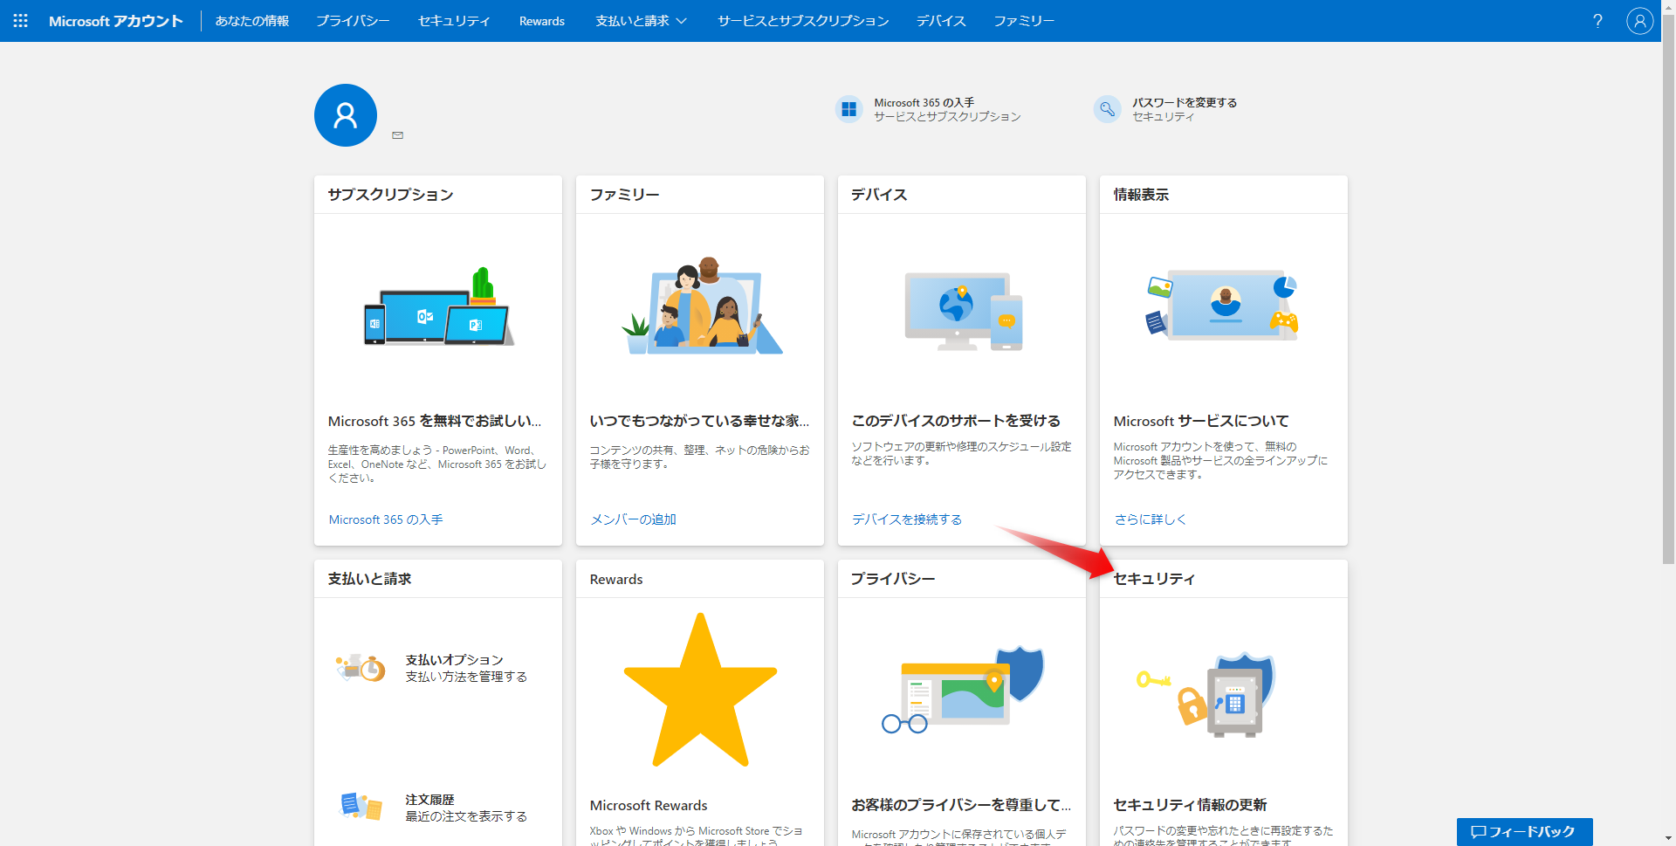Open the ファミリー navigation item
The width and height of the screenshot is (1676, 846).
click(1024, 21)
